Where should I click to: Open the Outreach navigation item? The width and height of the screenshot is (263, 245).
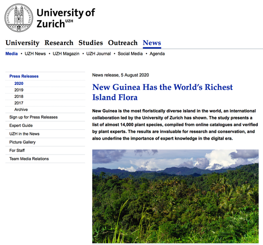click(123, 43)
